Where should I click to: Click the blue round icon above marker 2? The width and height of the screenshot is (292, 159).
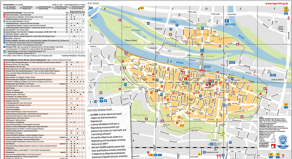pos(202,51)
